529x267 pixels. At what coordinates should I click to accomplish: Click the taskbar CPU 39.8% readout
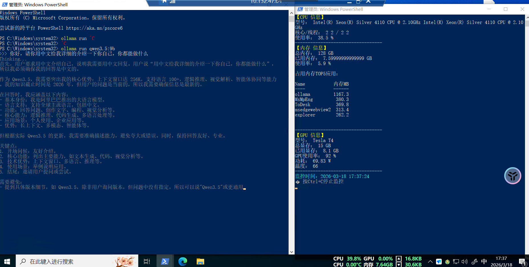tap(347, 259)
